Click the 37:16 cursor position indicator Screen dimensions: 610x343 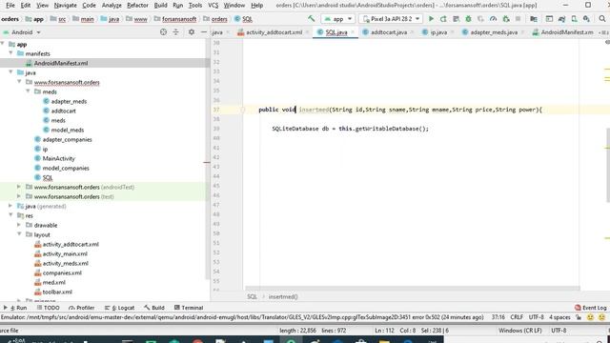pyautogui.click(x=498, y=317)
